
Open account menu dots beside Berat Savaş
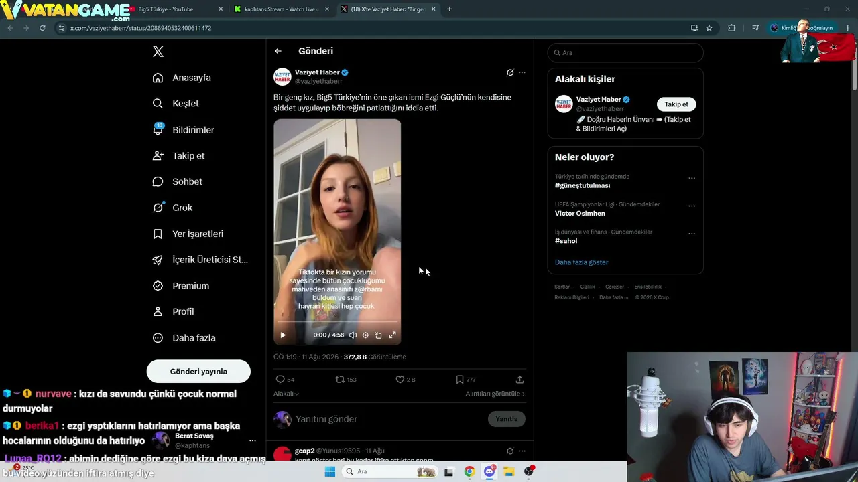pyautogui.click(x=252, y=440)
